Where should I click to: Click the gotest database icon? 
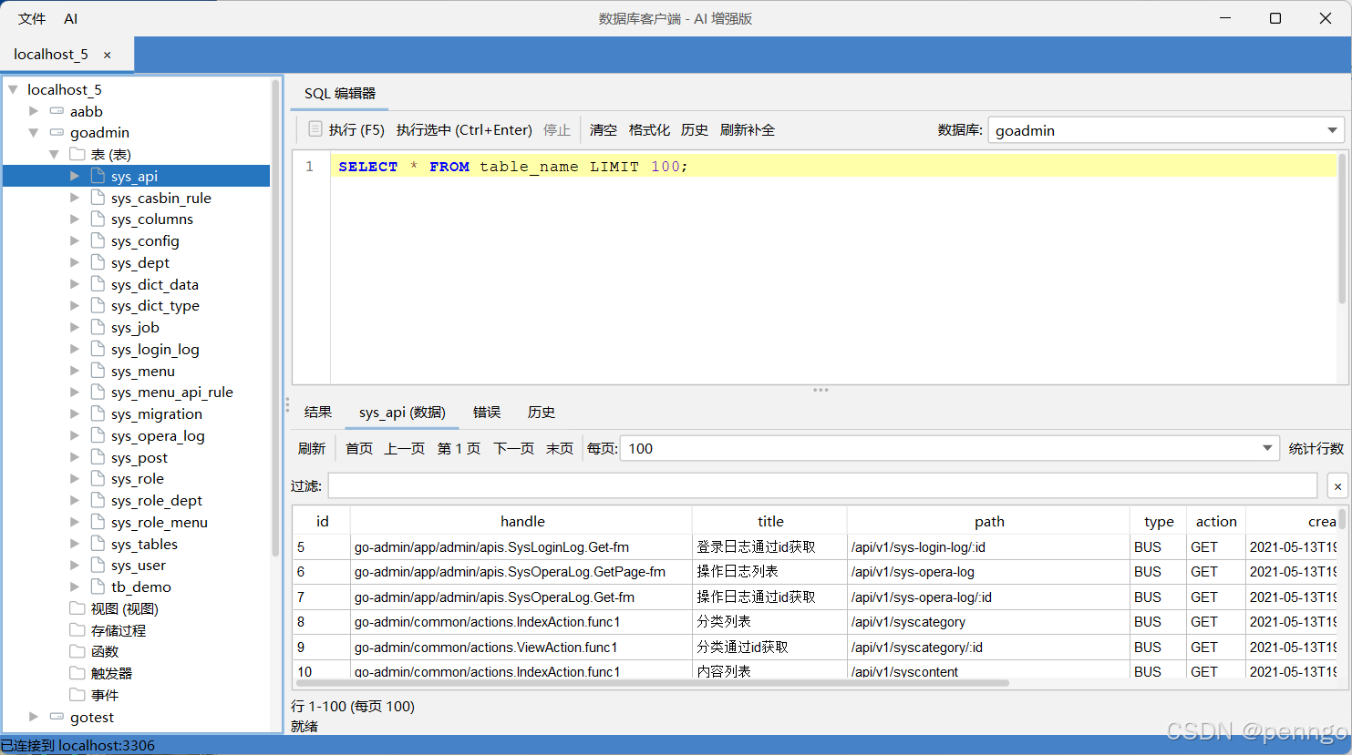click(57, 717)
